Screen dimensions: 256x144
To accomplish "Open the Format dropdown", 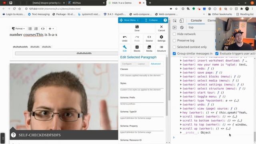I will pos(18,28).
